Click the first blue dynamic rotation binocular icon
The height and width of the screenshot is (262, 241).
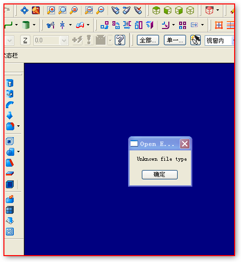point(115,10)
